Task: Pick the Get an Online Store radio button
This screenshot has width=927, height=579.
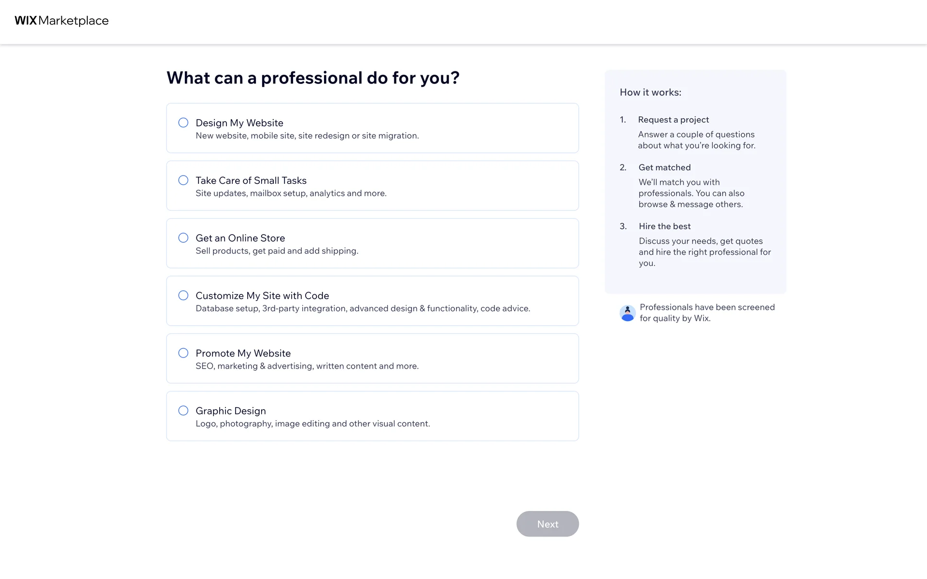Action: pyautogui.click(x=183, y=238)
